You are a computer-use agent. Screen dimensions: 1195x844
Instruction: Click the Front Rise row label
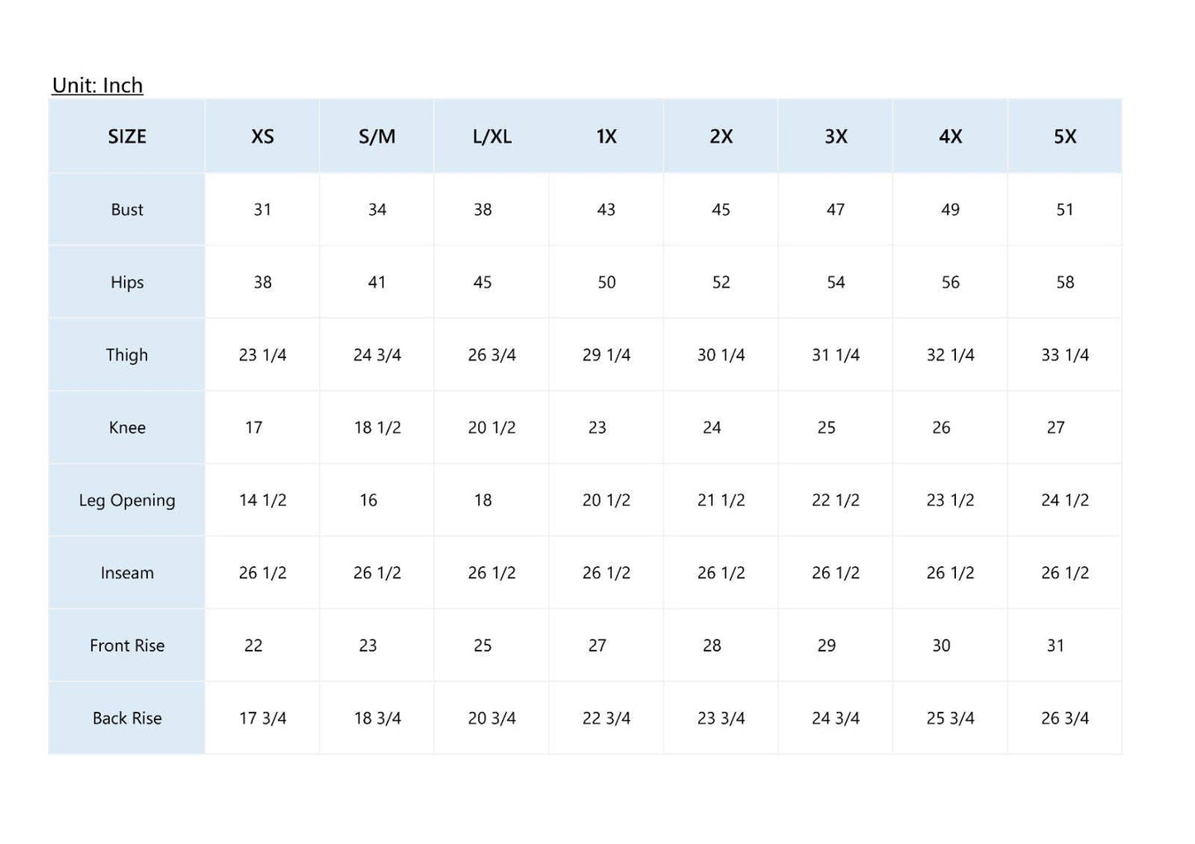click(x=127, y=646)
